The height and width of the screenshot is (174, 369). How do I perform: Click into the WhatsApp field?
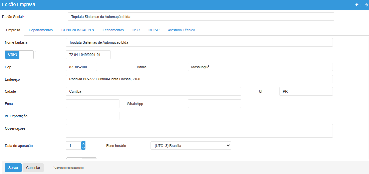214,104
